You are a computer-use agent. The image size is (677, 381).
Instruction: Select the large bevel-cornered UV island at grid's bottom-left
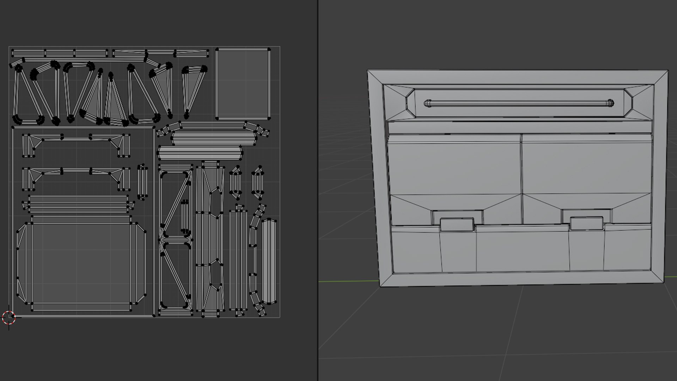tap(81, 263)
